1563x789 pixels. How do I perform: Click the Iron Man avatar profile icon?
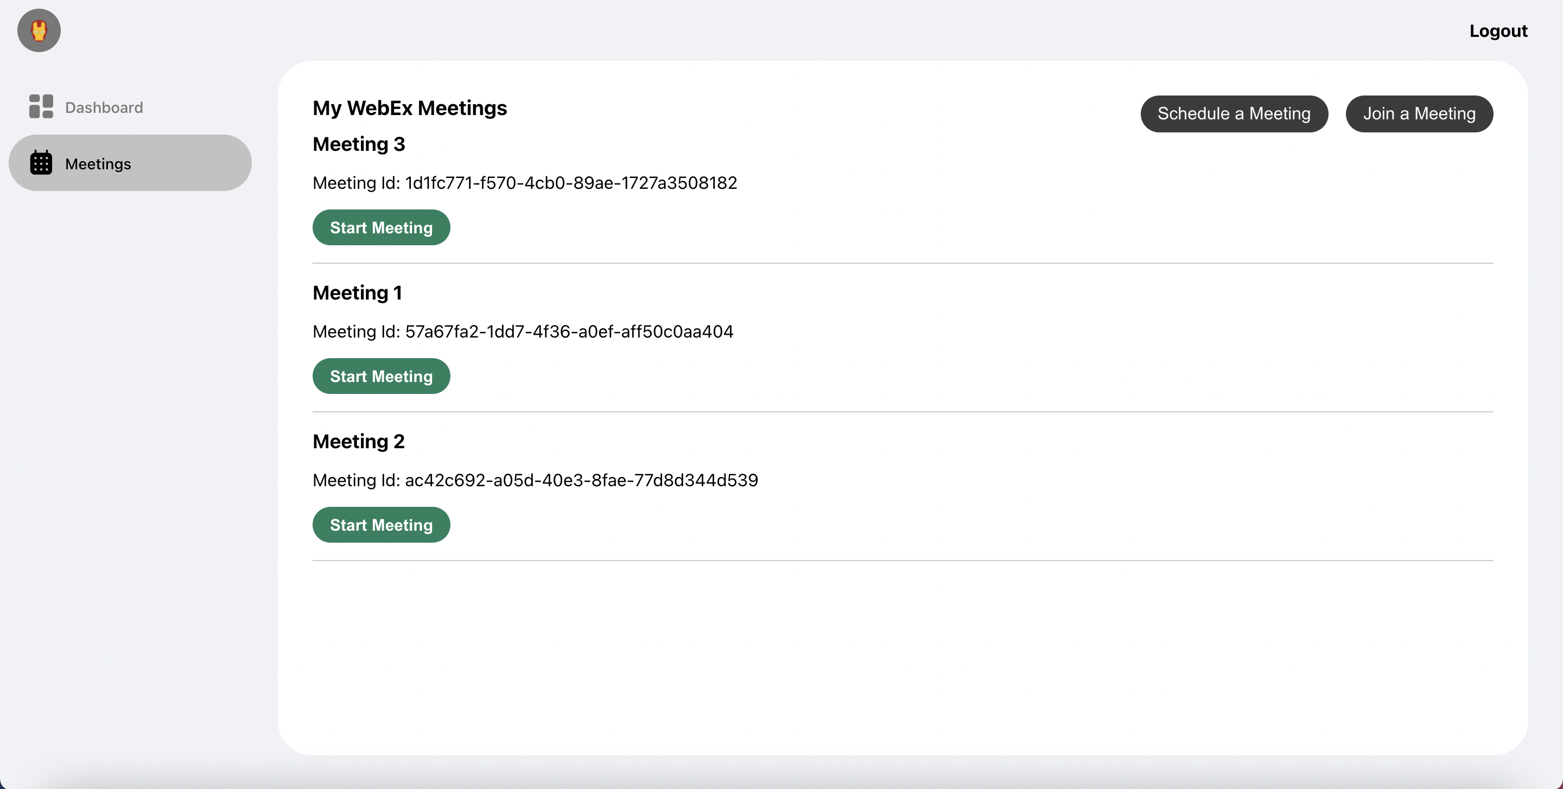(x=39, y=30)
